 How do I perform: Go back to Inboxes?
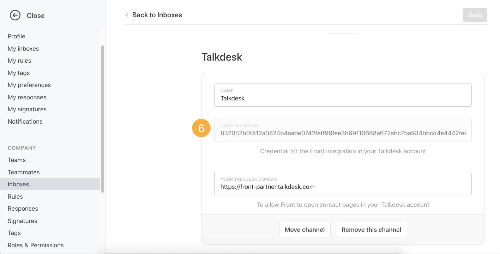[157, 15]
